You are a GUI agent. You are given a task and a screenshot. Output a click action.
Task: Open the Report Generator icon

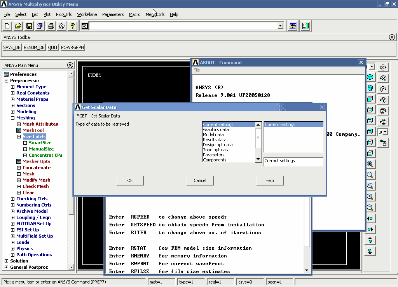(62, 26)
